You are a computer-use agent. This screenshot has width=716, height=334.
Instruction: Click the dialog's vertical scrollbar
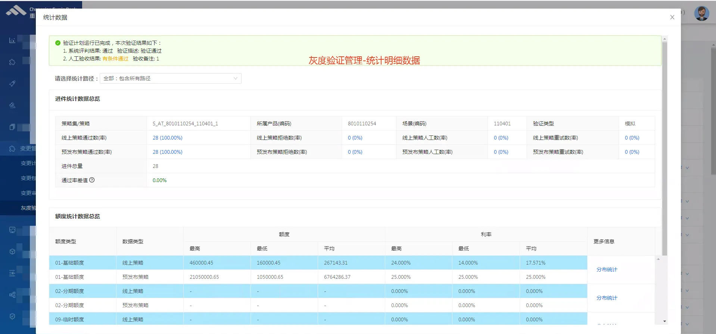click(x=664, y=149)
